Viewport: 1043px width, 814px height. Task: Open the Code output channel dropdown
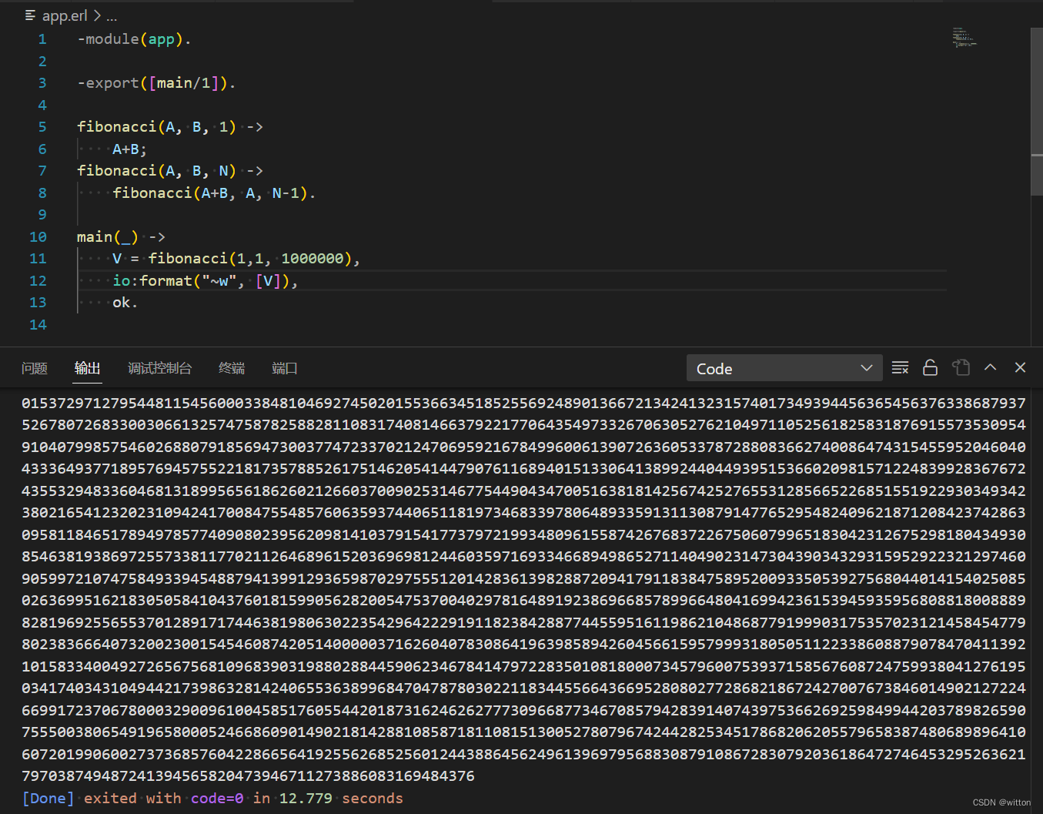pos(783,369)
